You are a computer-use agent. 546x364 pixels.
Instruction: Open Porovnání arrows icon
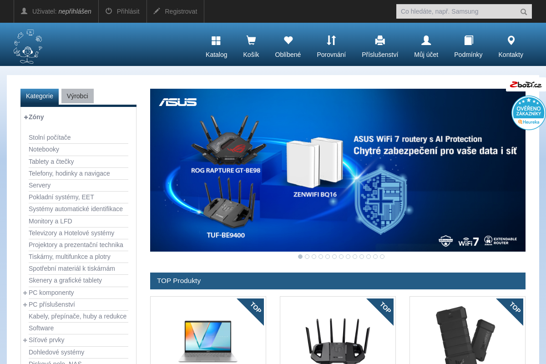pyautogui.click(x=331, y=40)
